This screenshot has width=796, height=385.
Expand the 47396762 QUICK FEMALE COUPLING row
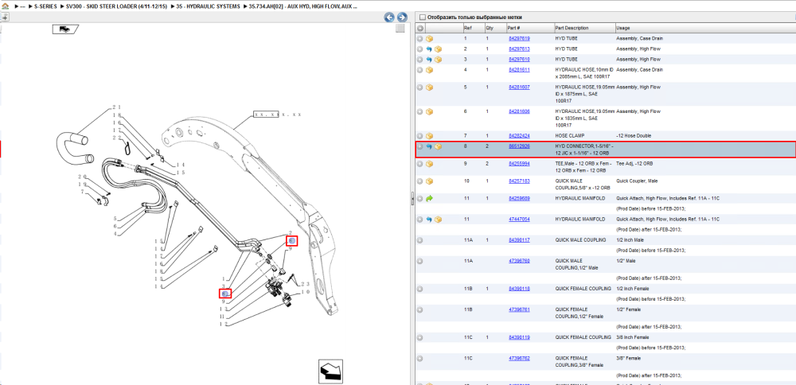(419, 358)
